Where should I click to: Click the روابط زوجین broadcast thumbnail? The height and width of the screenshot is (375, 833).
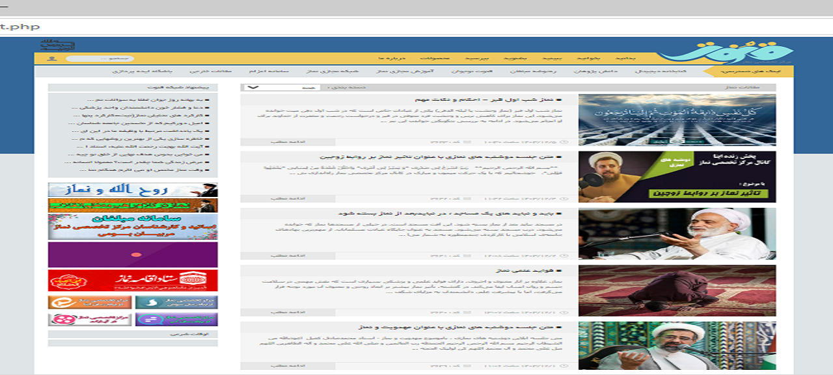point(677,177)
